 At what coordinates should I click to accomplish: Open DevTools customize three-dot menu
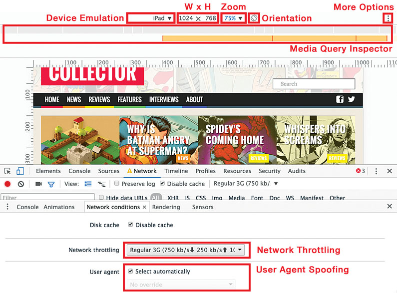[x=376, y=171]
